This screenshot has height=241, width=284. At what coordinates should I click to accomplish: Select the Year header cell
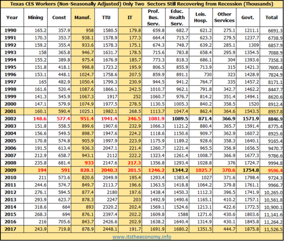click(12, 18)
